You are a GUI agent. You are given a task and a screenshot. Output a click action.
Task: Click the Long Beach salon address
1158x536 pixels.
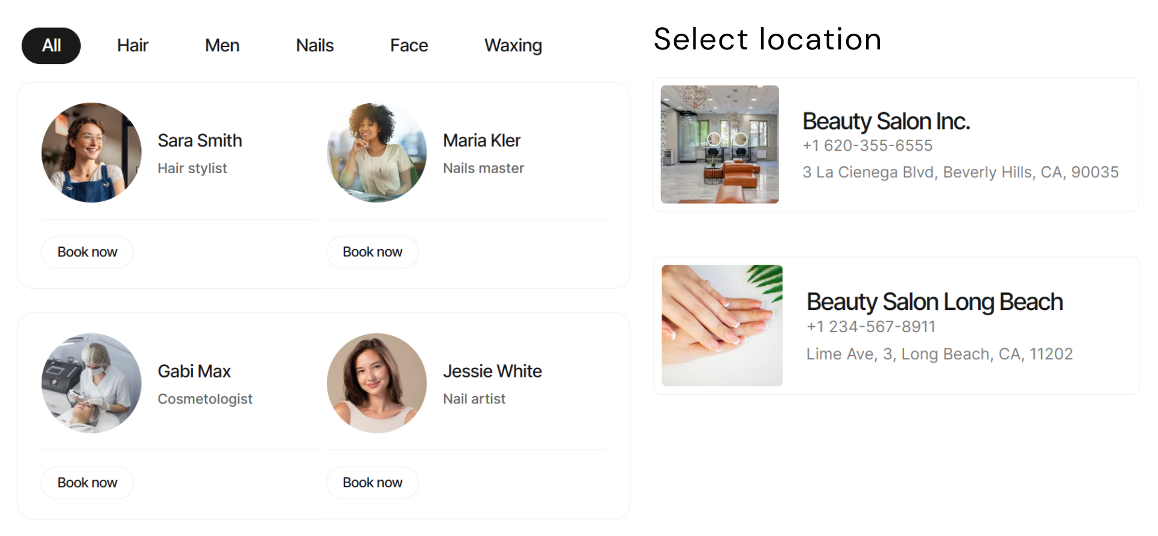tap(939, 354)
